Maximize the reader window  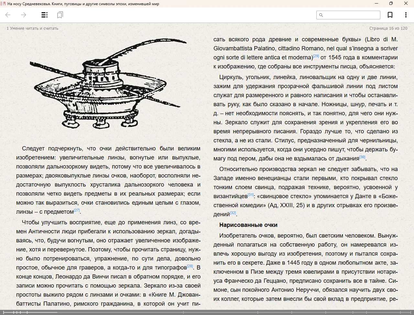click(x=391, y=4)
